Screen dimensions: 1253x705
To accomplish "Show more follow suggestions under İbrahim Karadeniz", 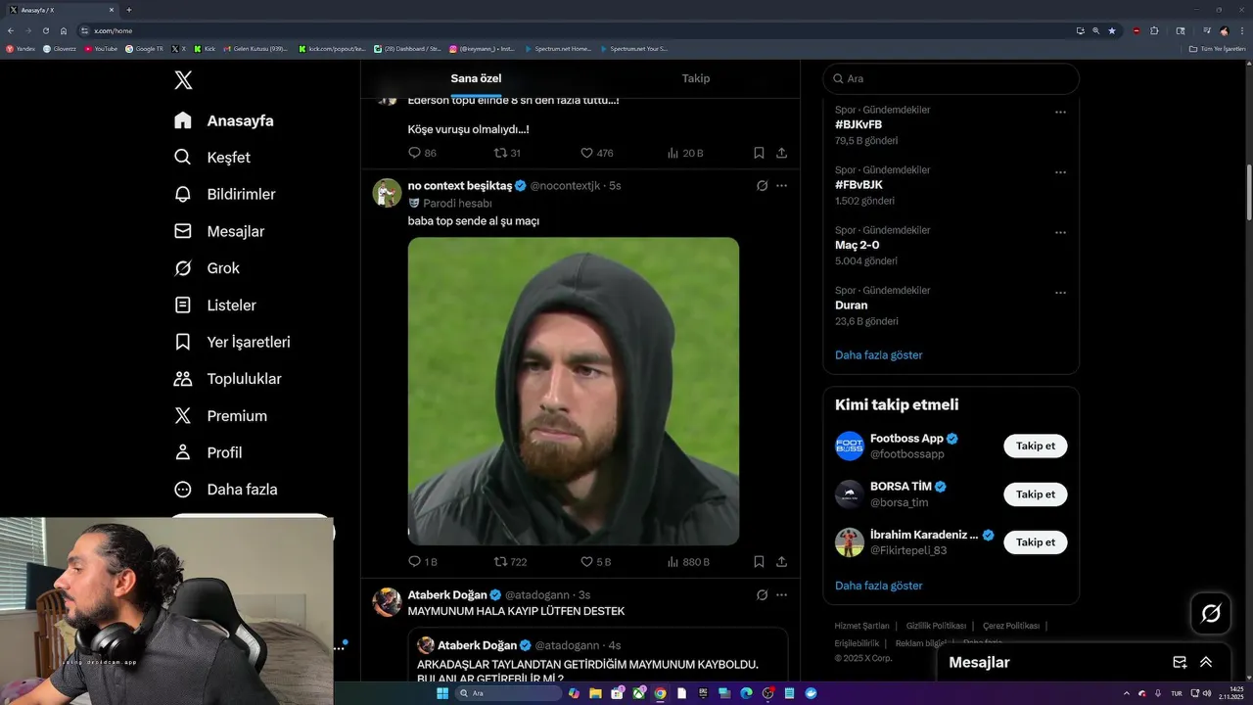I will [x=878, y=586].
